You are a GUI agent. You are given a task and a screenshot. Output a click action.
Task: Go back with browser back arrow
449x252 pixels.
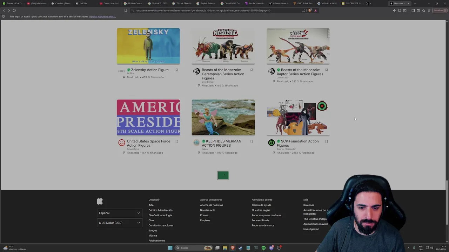click(4, 10)
